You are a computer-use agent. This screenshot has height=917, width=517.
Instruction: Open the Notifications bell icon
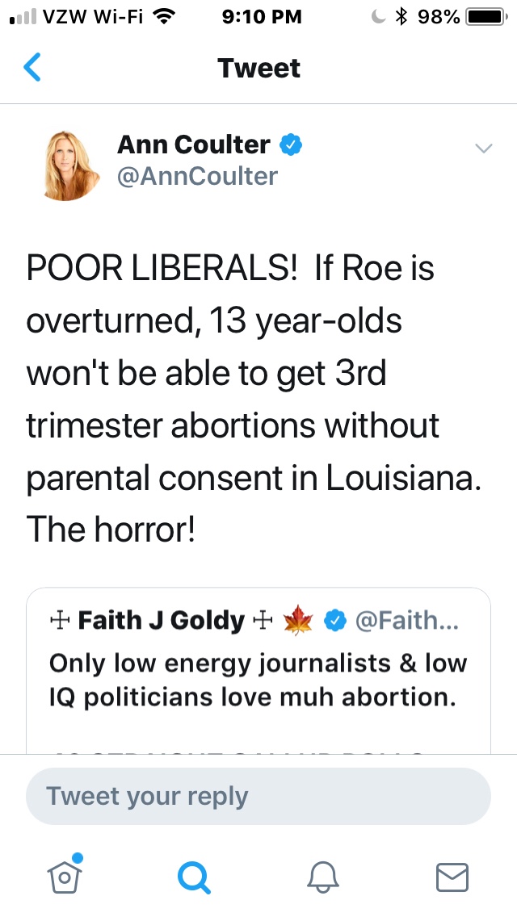(x=323, y=875)
